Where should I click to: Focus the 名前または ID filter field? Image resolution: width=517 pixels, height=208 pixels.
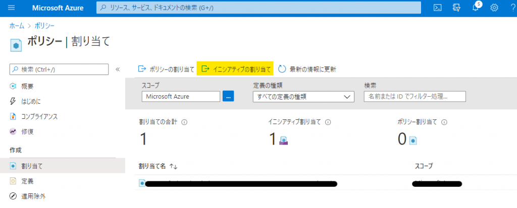(x=415, y=96)
